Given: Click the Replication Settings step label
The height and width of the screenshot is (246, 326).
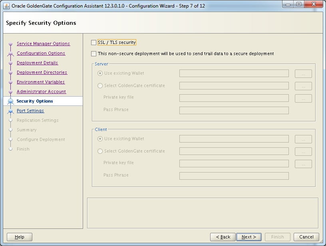Looking at the screenshot, I should 38,120.
